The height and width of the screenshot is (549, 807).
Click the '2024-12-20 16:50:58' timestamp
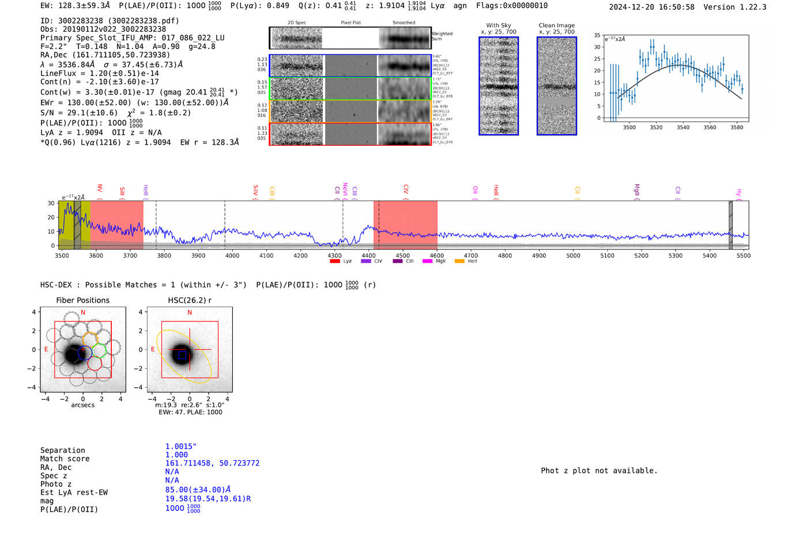pyautogui.click(x=652, y=7)
